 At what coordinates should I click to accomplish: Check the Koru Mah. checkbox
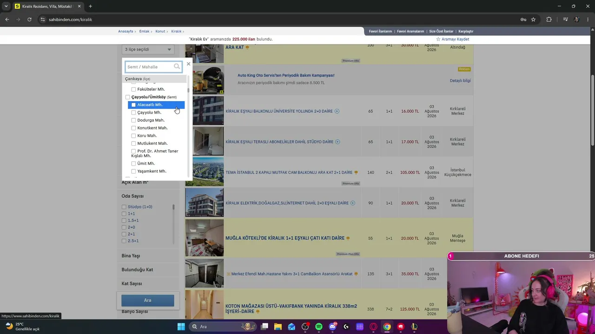133,135
